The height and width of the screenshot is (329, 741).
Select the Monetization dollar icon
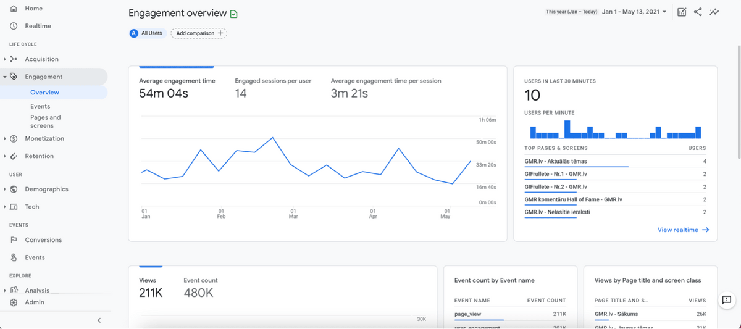[14, 139]
